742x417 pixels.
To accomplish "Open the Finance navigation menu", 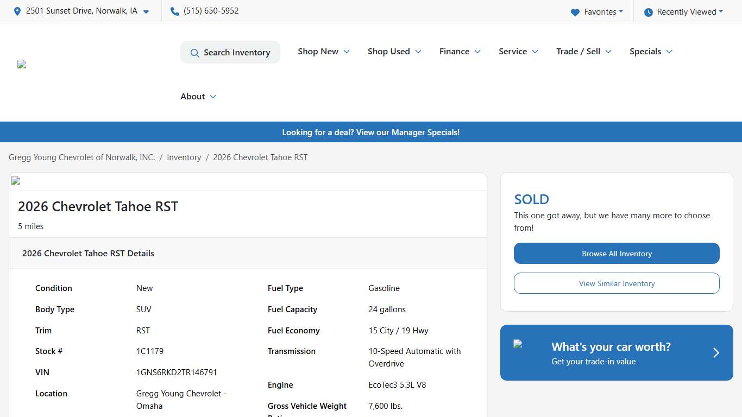I will tap(460, 52).
